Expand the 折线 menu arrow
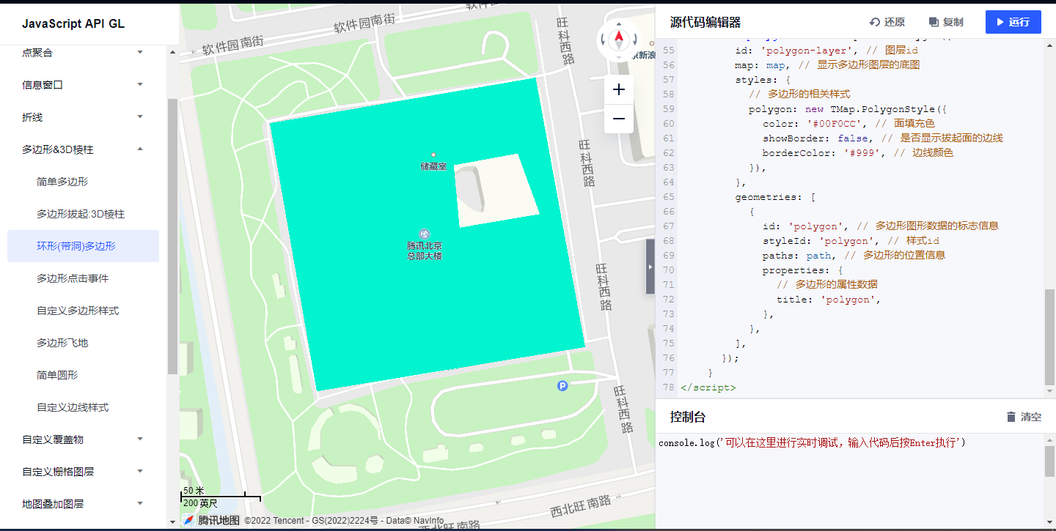Screen dimensions: 1056x531 point(140,116)
